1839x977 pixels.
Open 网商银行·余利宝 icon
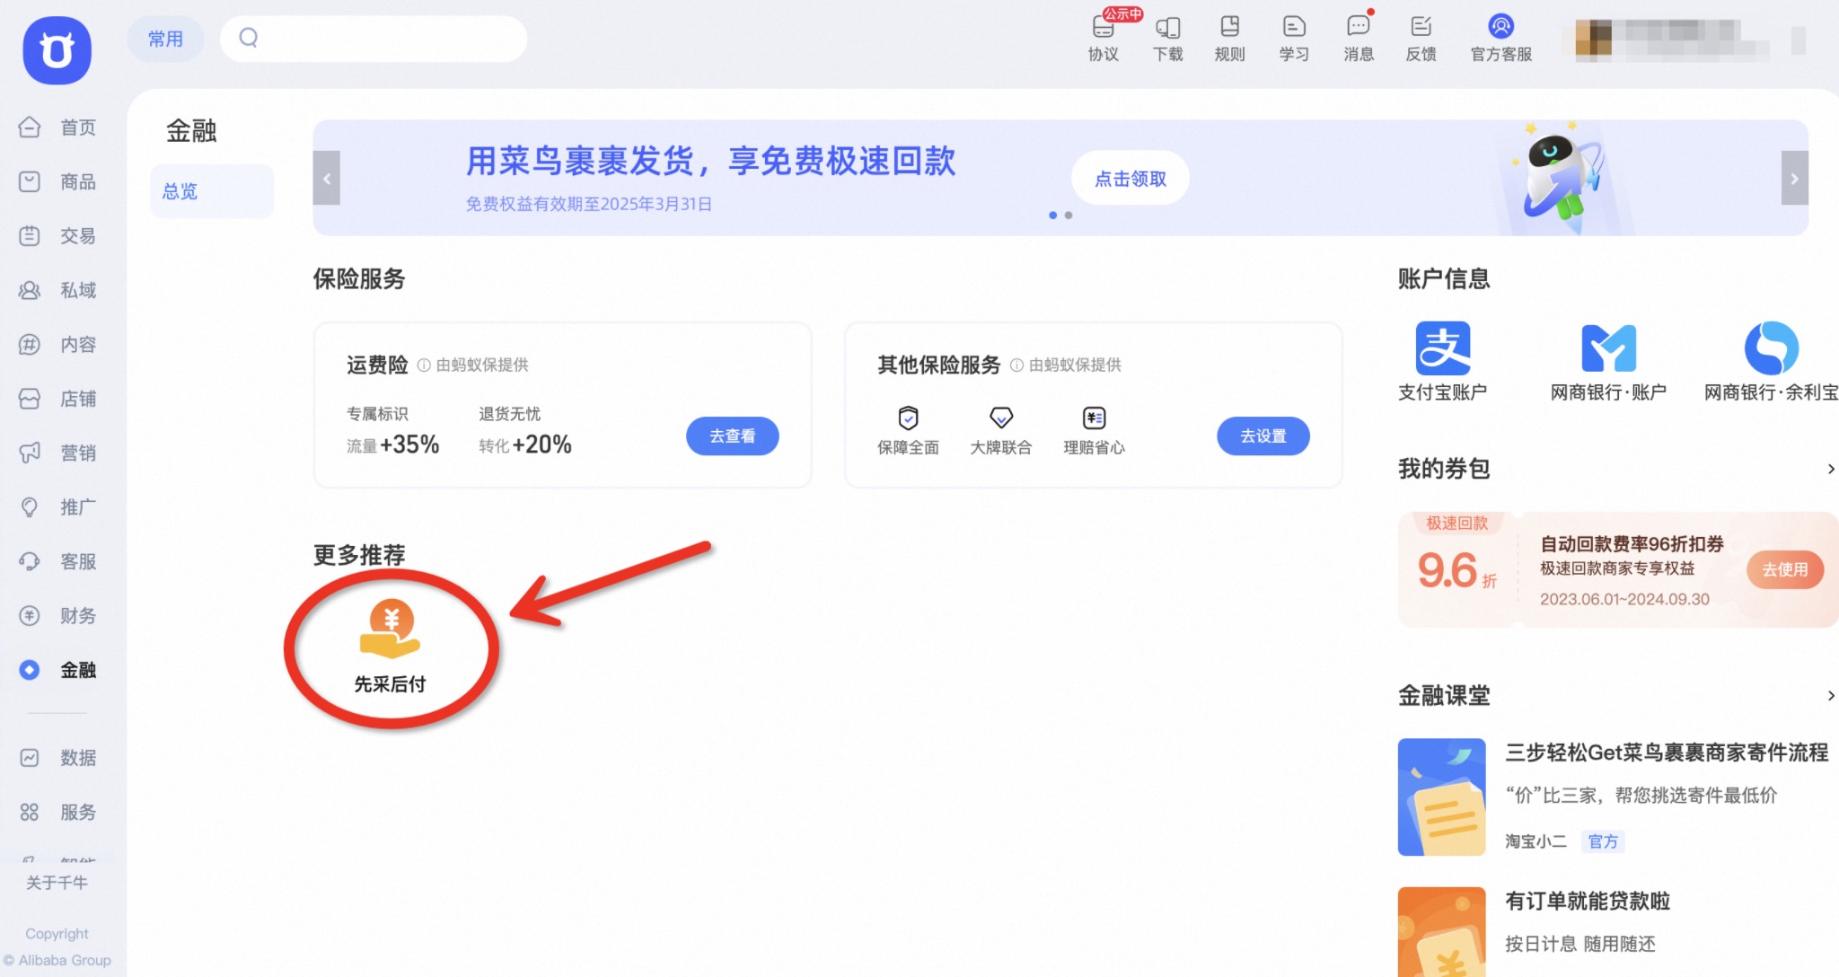[1772, 348]
